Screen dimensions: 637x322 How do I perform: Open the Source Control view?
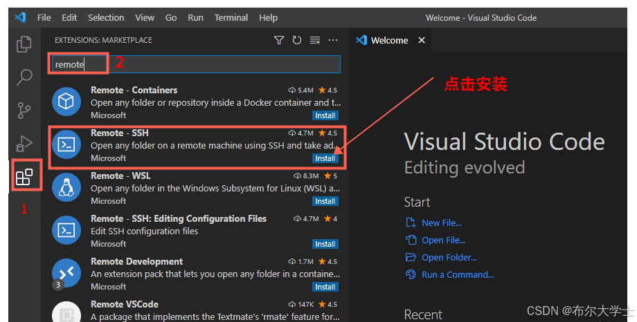pos(24,111)
